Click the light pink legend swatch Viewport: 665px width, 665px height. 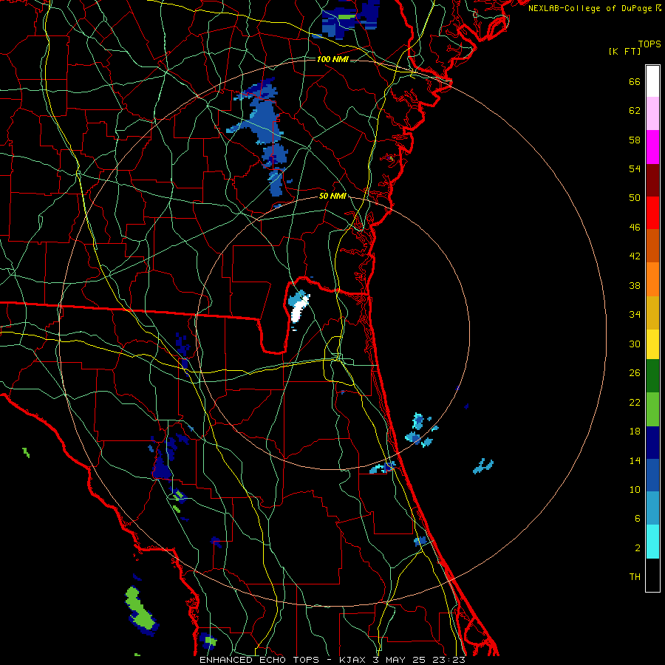652,113
